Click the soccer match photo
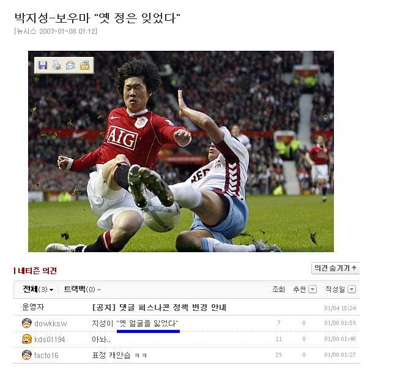 (181, 151)
